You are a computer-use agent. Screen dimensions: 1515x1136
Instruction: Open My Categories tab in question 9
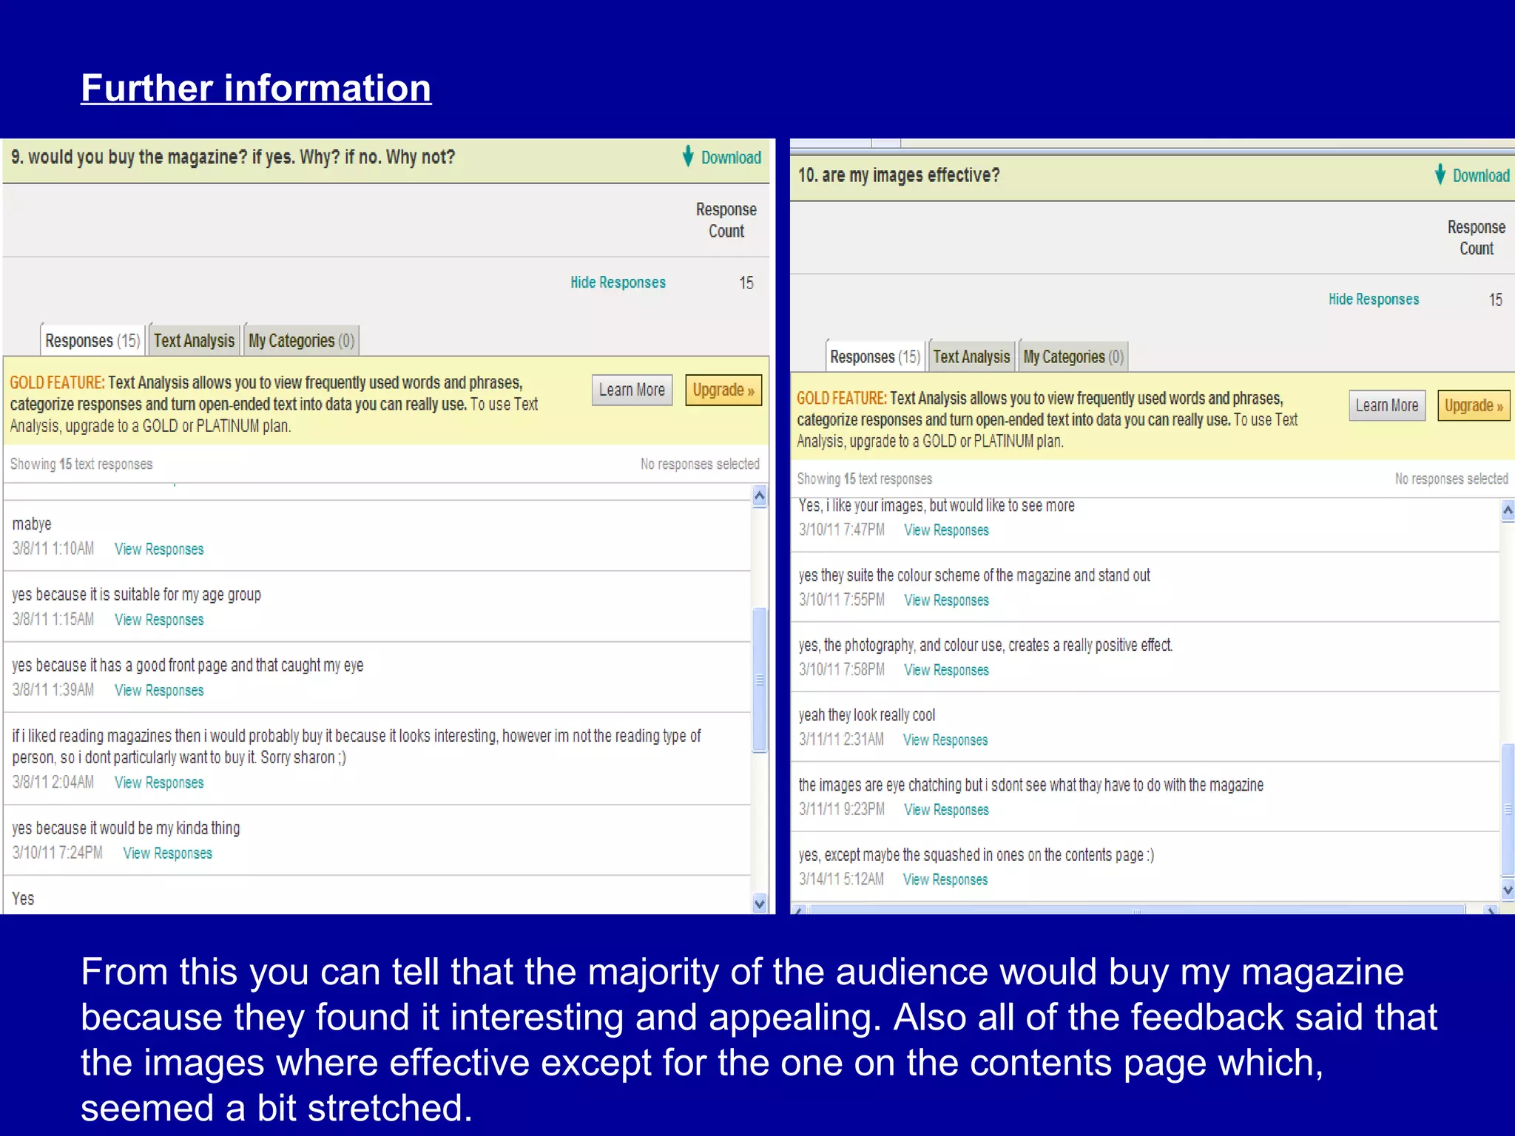(x=301, y=341)
